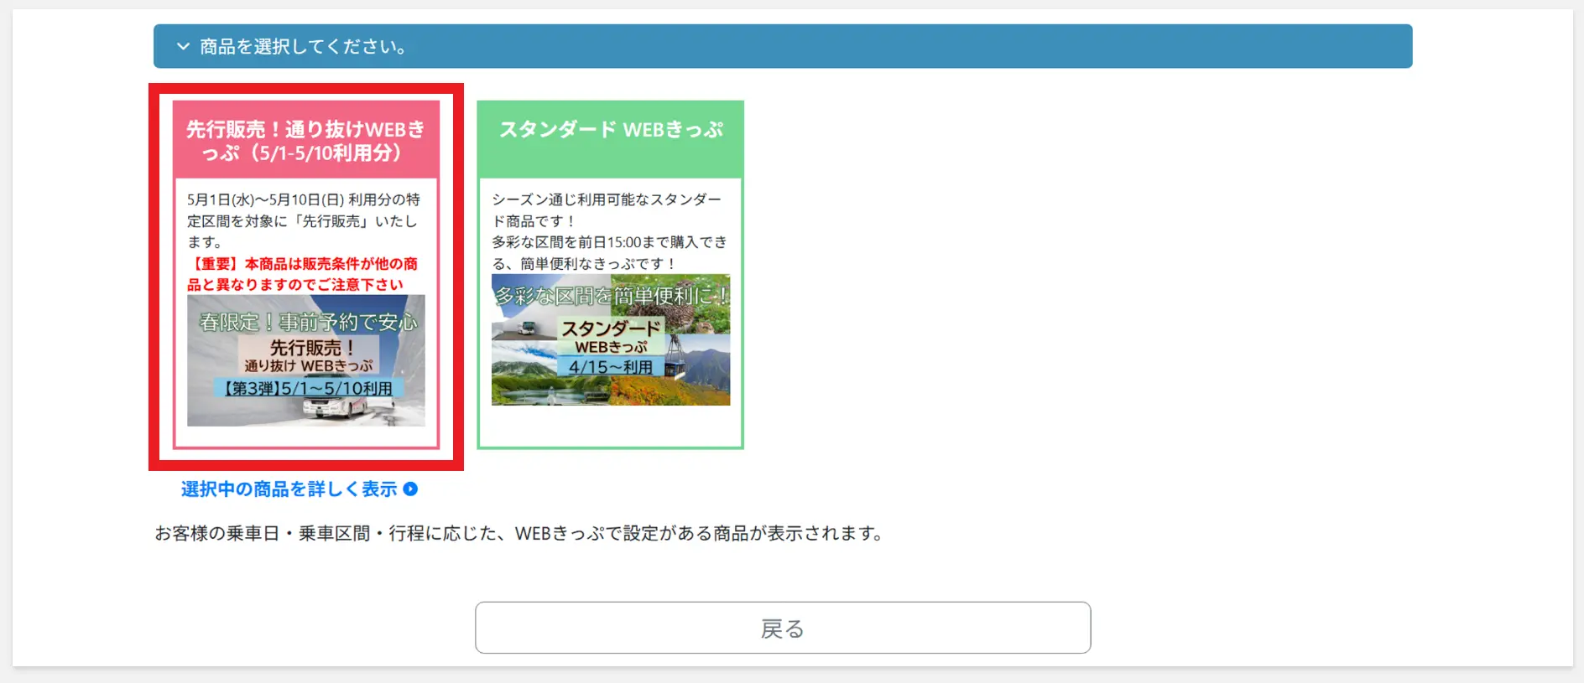Image resolution: width=1584 pixels, height=683 pixels.
Task: Click the red 【重要】 warning text
Action: tap(302, 274)
